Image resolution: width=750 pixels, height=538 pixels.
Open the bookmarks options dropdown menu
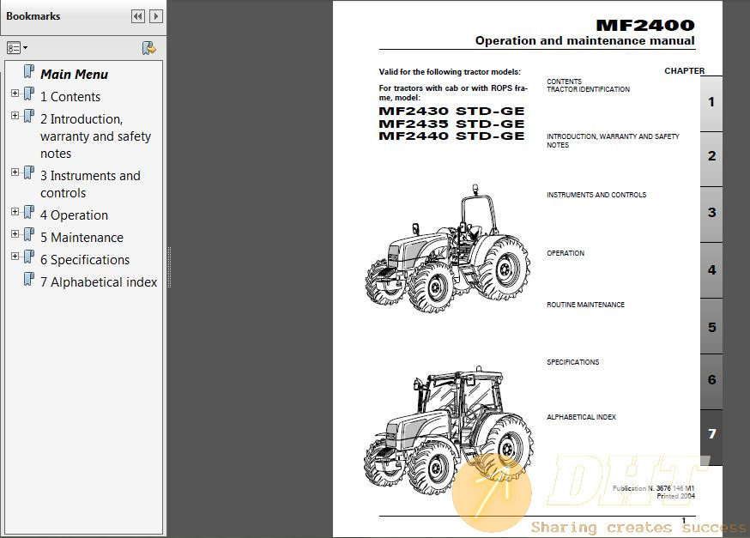(x=17, y=48)
